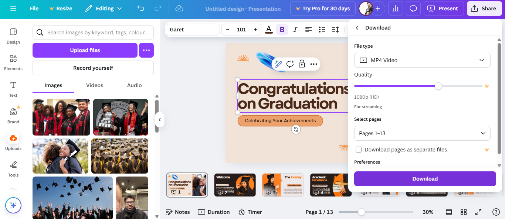The image size is (505, 219).
Task: Open the Elements panel in sidebar
Action: point(13,62)
